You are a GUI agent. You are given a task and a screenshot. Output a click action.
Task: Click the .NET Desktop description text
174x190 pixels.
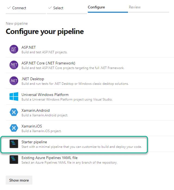[x=75, y=84]
